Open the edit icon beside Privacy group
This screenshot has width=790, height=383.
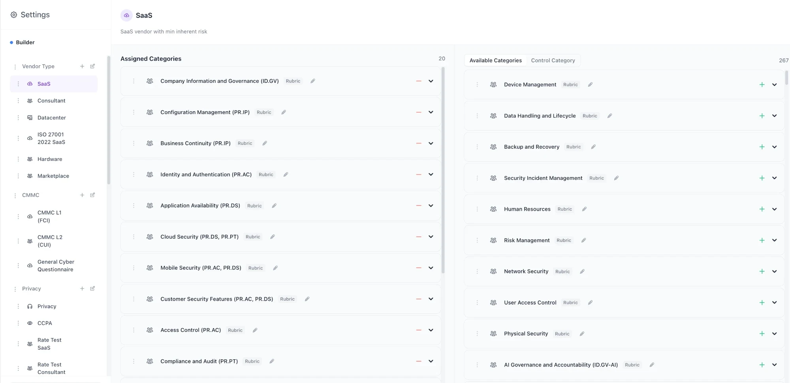coord(92,288)
